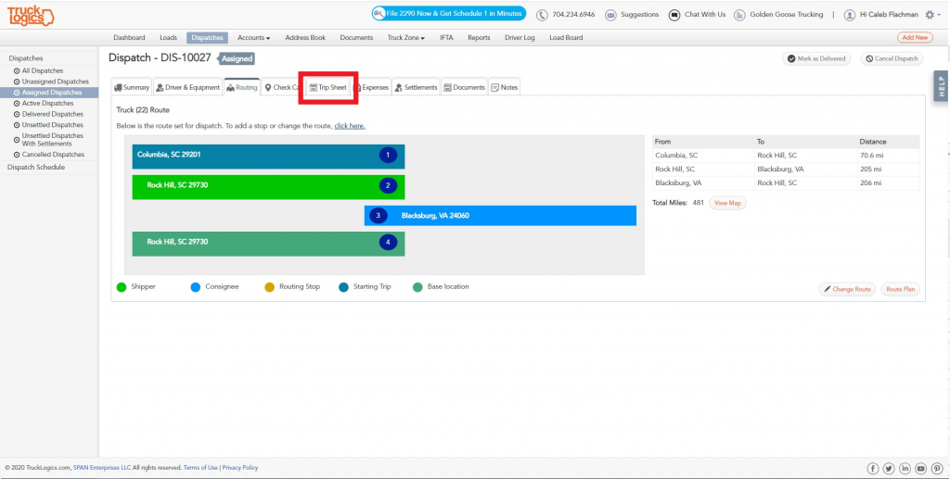
Task: Expand the Truck Zone dropdown
Action: point(406,37)
